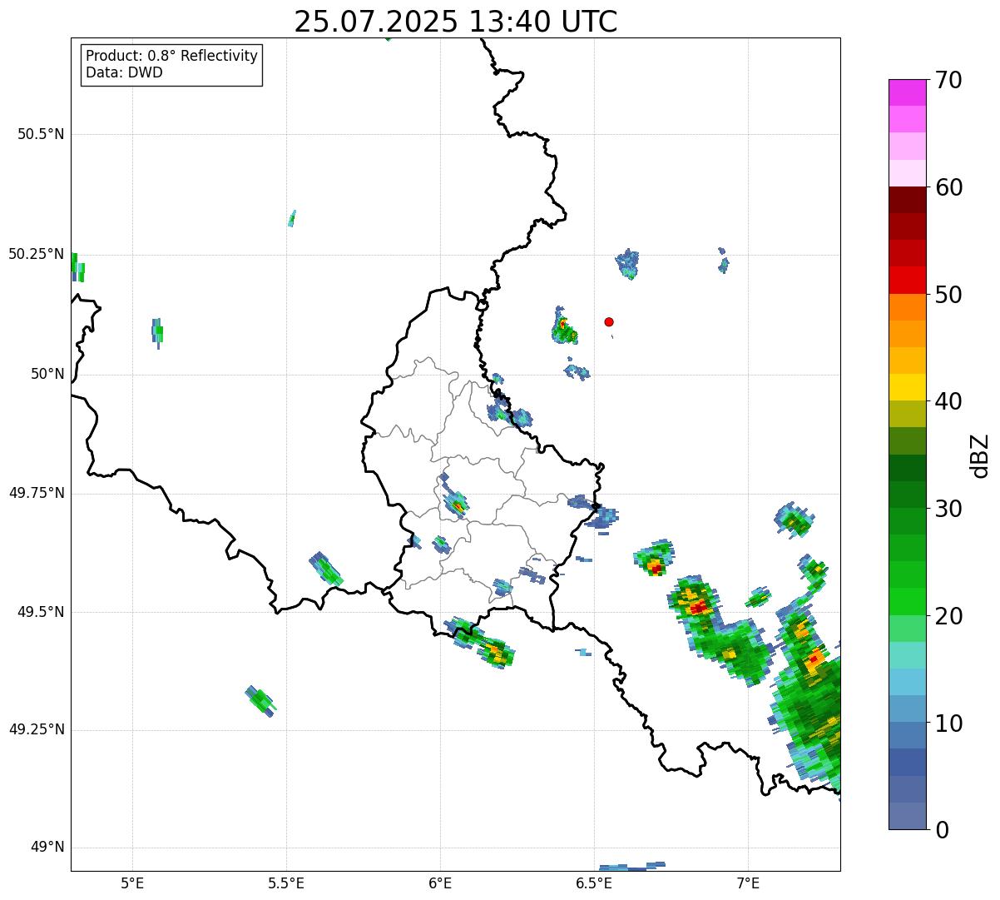Click the light blue swatch between 10 and 20

pos(908,682)
